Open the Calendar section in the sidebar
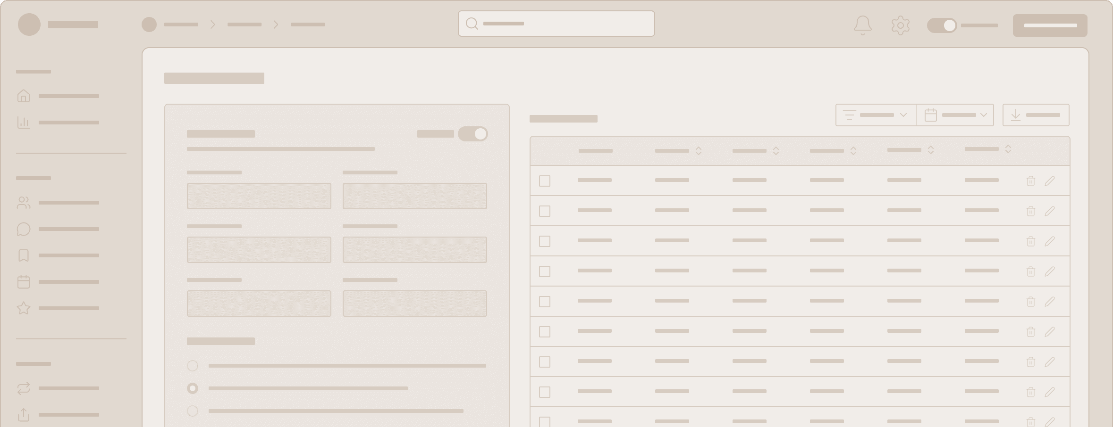 (x=24, y=282)
